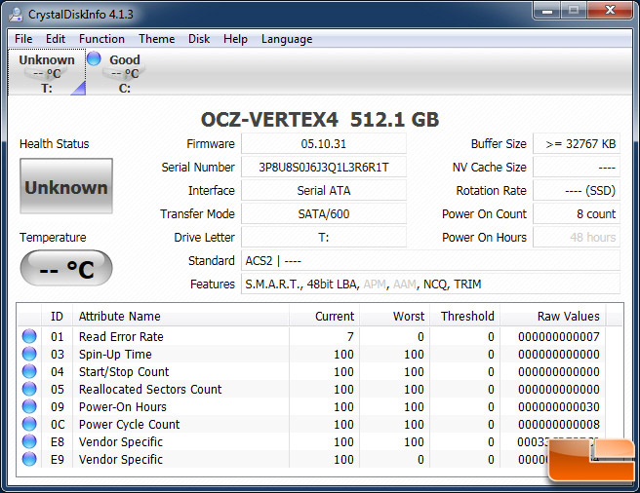Open the Theme menu
The height and width of the screenshot is (493, 640).
tap(156, 39)
